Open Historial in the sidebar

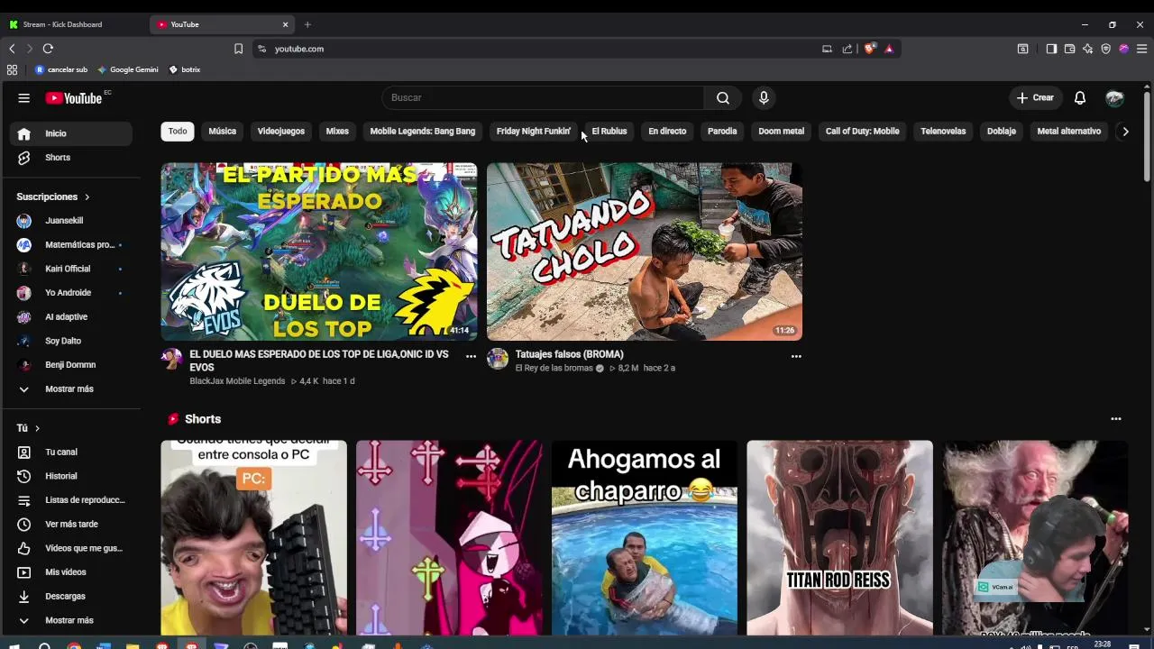[x=71, y=476]
